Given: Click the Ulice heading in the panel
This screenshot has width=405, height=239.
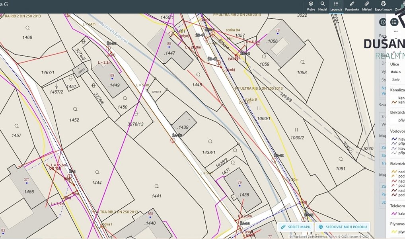Looking at the screenshot, I should coord(394,64).
